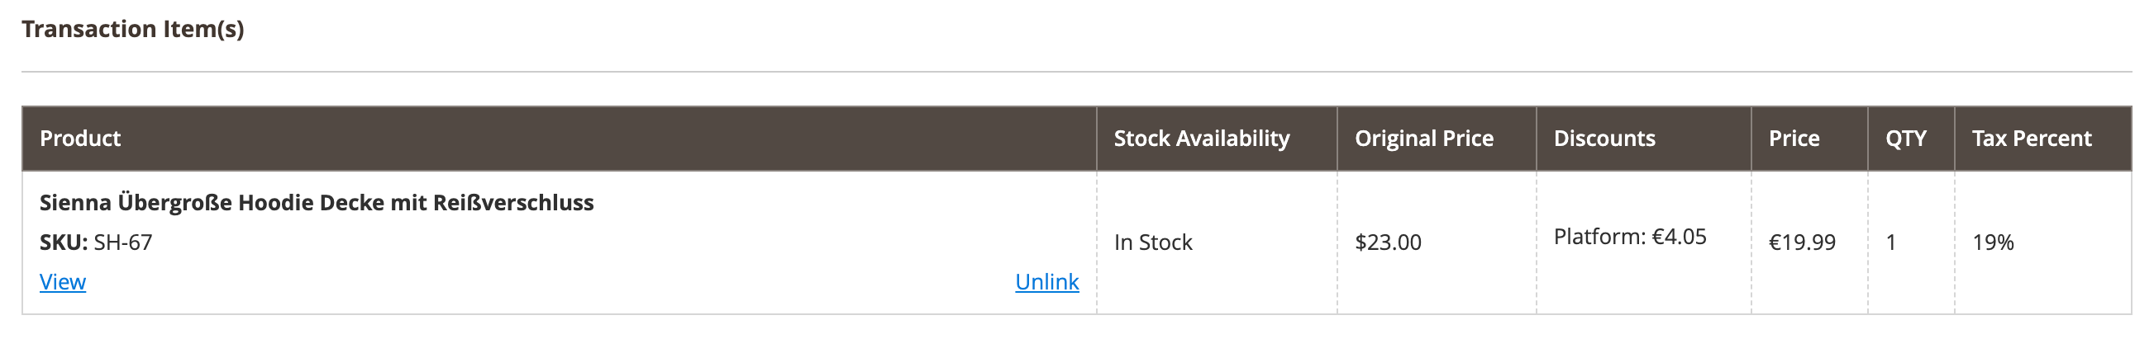Select the Discounts column header
The image size is (2154, 353).
click(x=1604, y=139)
